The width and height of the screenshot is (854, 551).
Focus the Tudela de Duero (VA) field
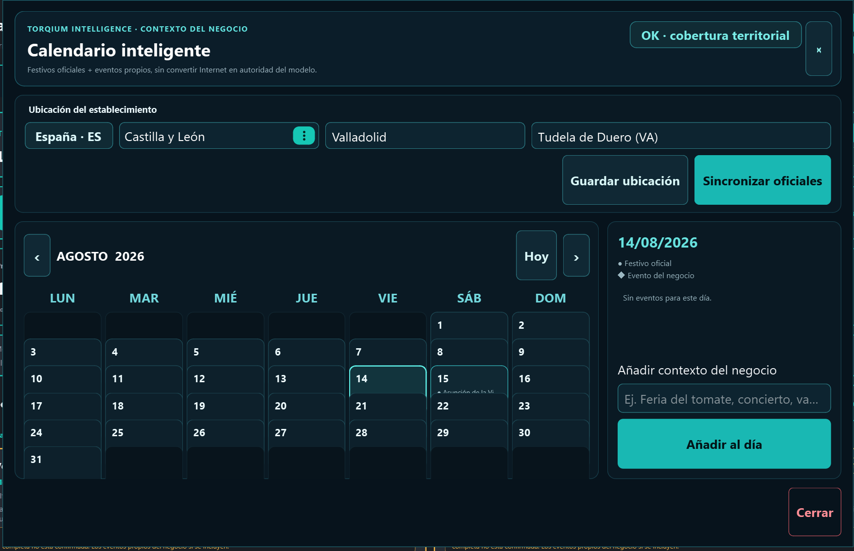point(681,136)
